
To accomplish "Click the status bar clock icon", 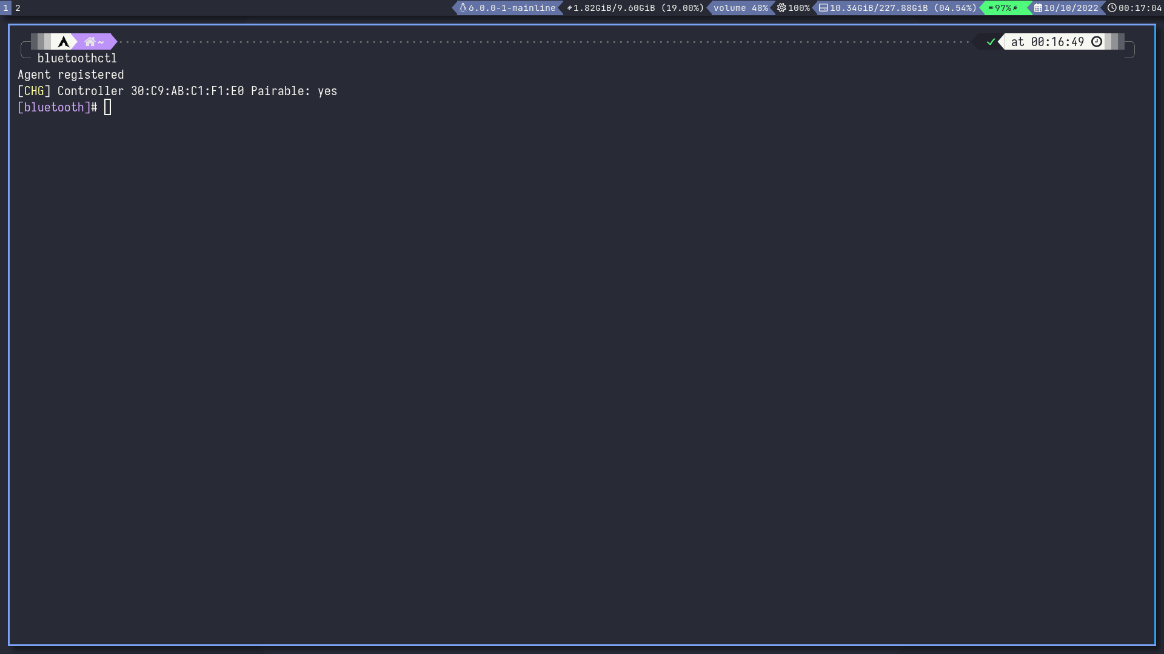I will (1112, 8).
